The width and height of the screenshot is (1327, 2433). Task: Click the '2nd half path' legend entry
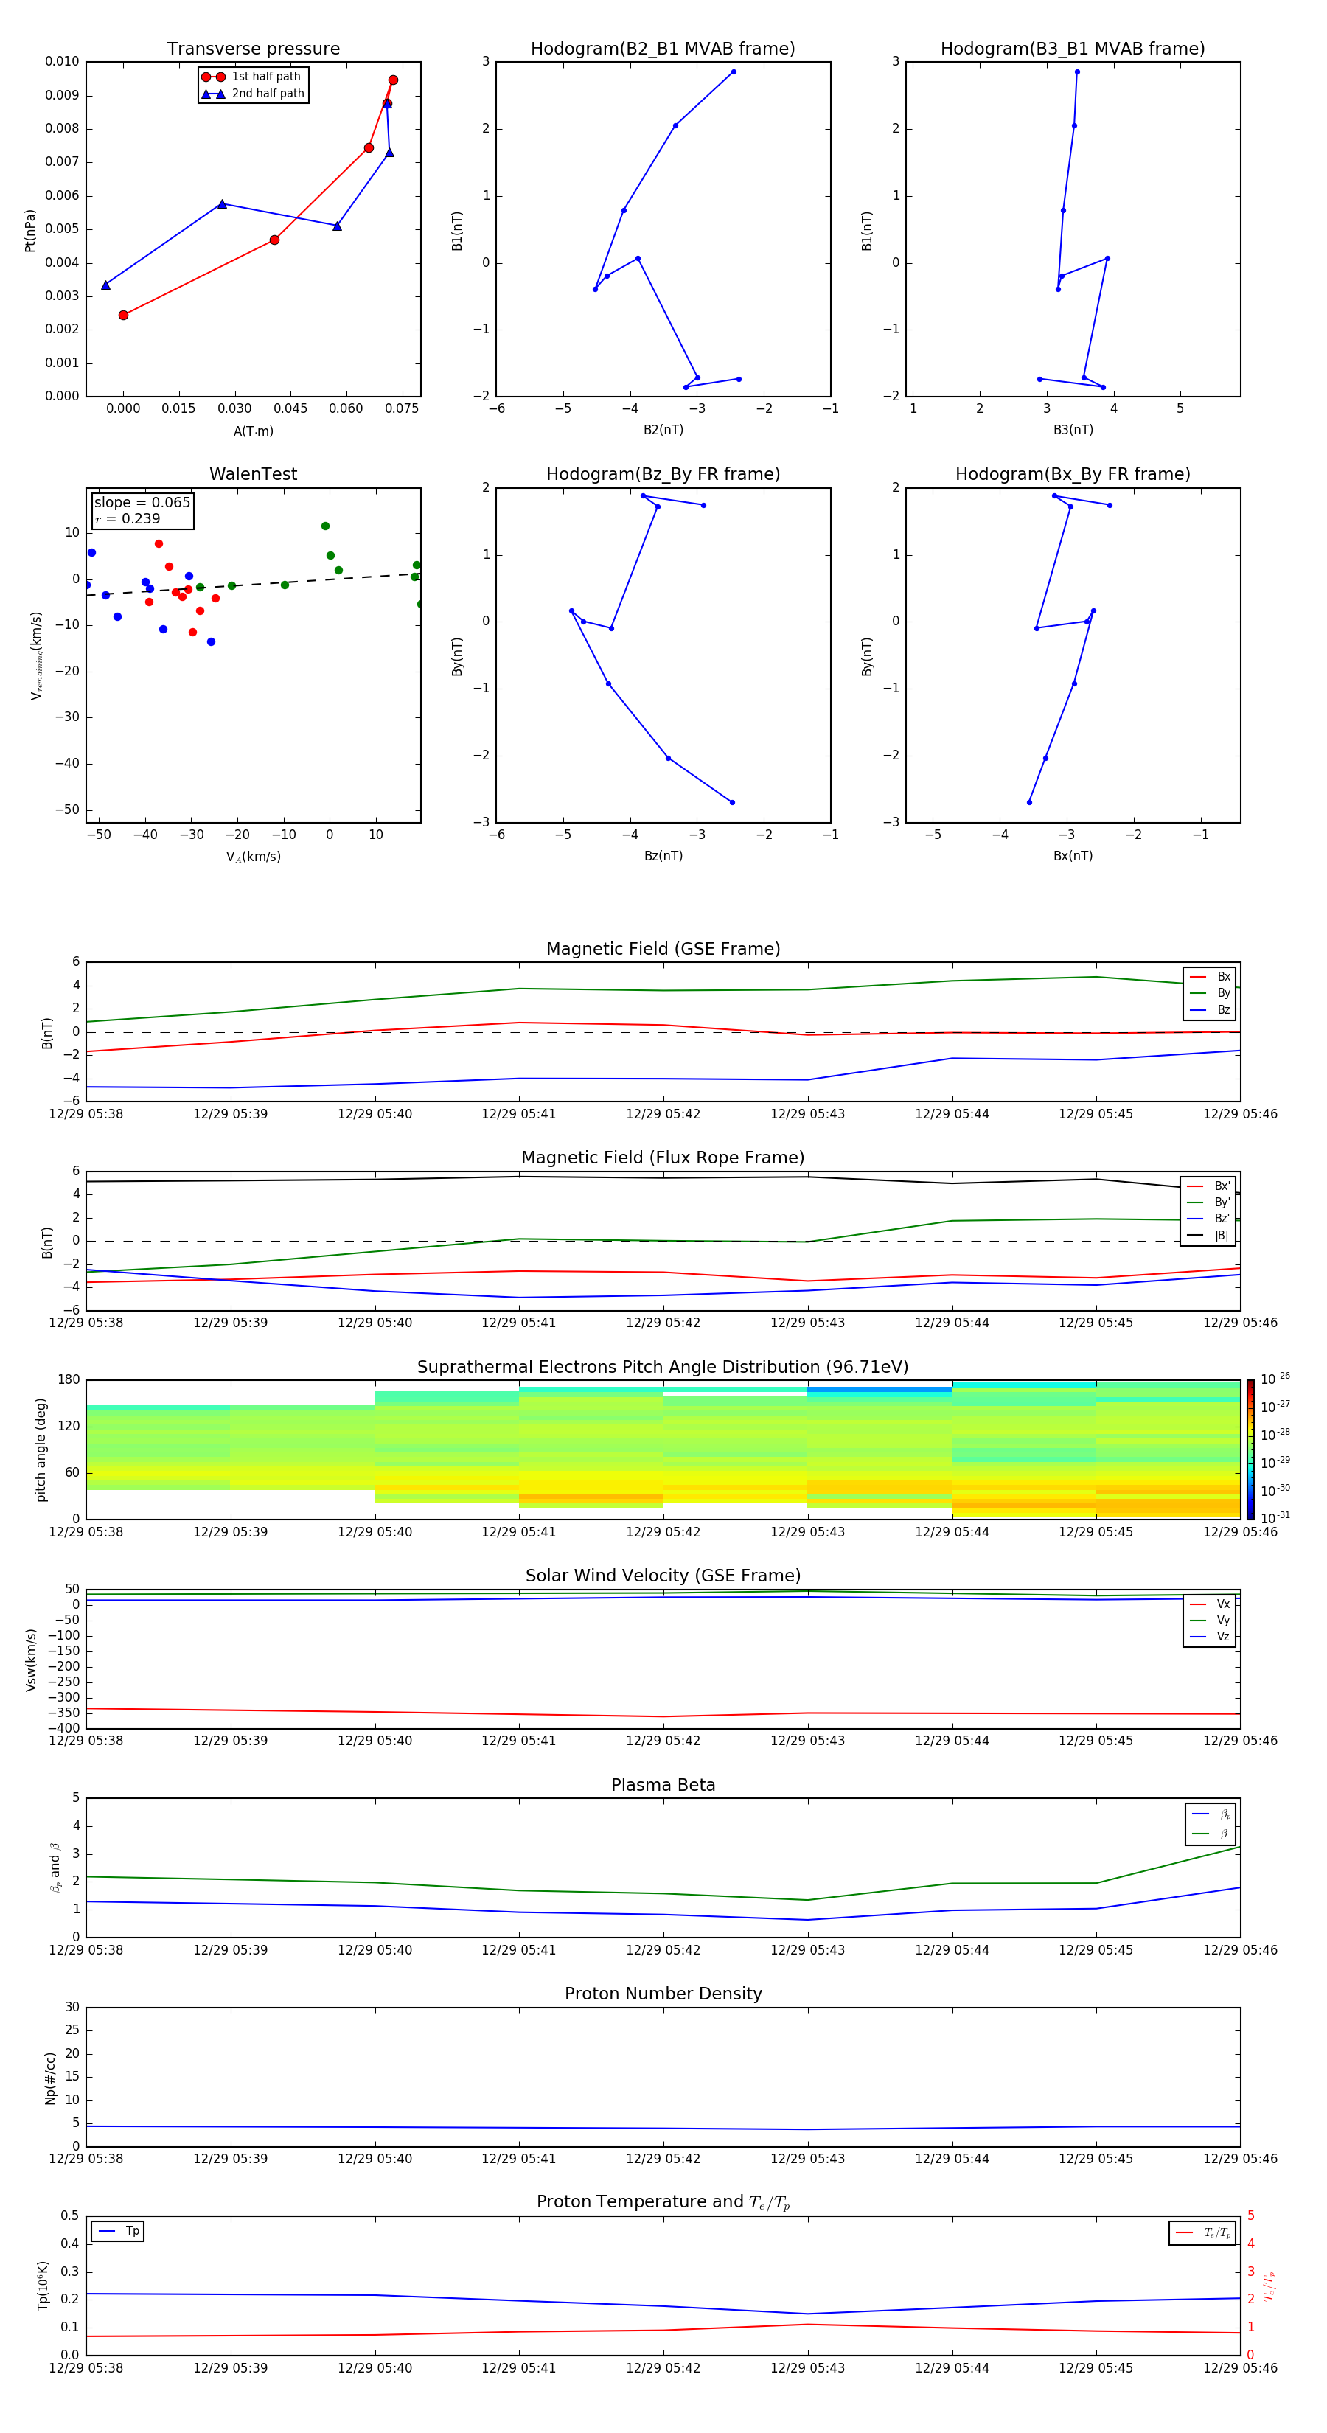[253, 94]
